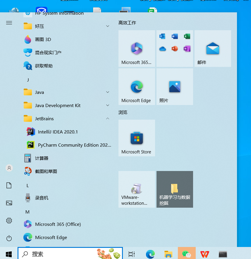Open the Pictures folder shortcut
The image size is (251, 259).
[9, 203]
